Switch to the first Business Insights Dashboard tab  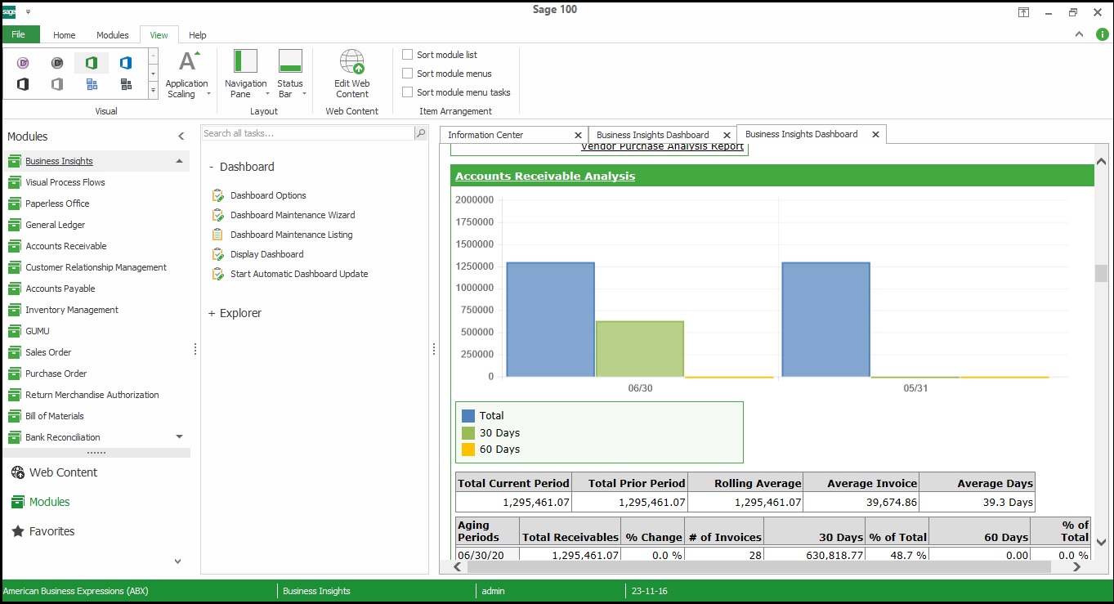pos(652,135)
